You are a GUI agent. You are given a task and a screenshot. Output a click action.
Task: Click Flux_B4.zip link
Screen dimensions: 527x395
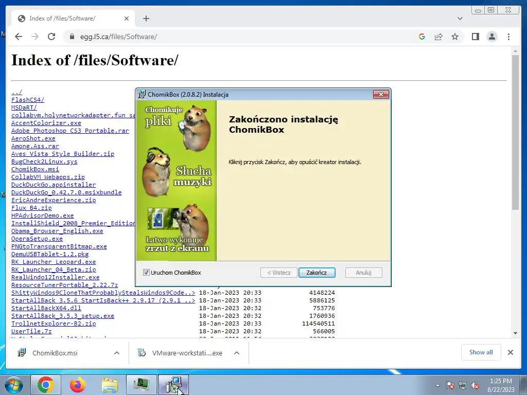pos(31,208)
